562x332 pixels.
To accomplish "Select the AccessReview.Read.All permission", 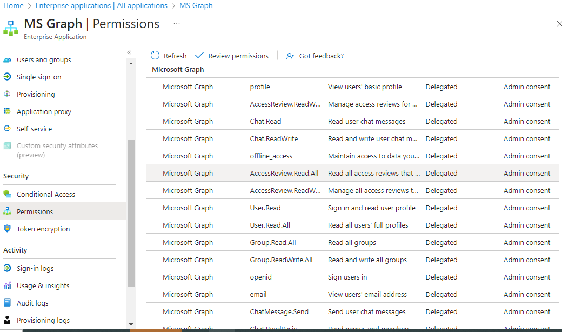I will click(353, 173).
